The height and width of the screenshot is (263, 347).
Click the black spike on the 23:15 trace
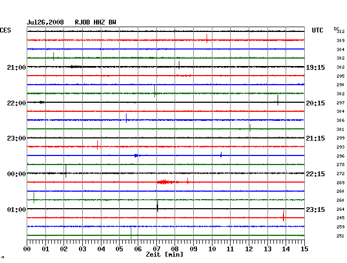click(x=157, y=206)
